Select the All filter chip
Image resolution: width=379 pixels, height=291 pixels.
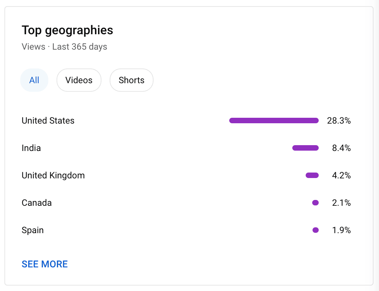pyautogui.click(x=34, y=80)
